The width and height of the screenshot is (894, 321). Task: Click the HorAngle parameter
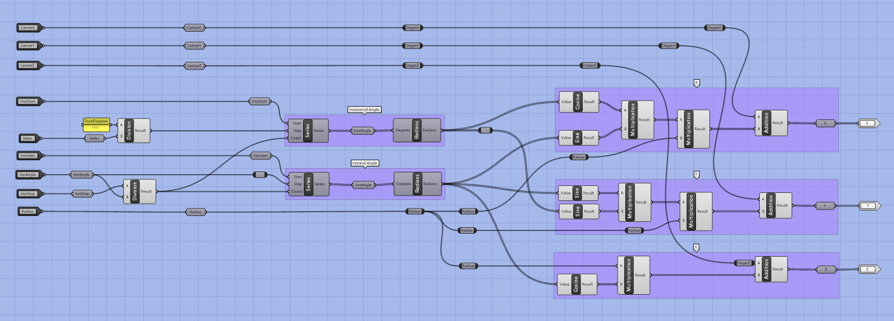click(363, 131)
